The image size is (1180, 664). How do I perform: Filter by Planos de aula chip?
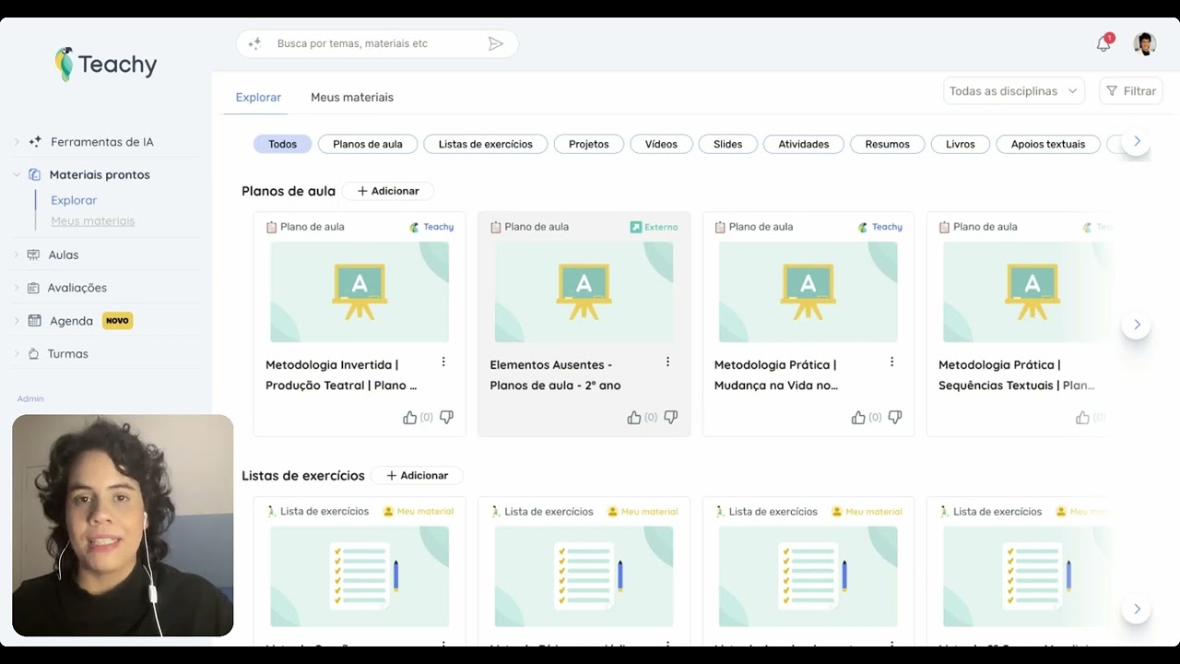[x=368, y=144]
